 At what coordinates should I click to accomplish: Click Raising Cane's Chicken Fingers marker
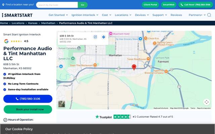(155, 44)
